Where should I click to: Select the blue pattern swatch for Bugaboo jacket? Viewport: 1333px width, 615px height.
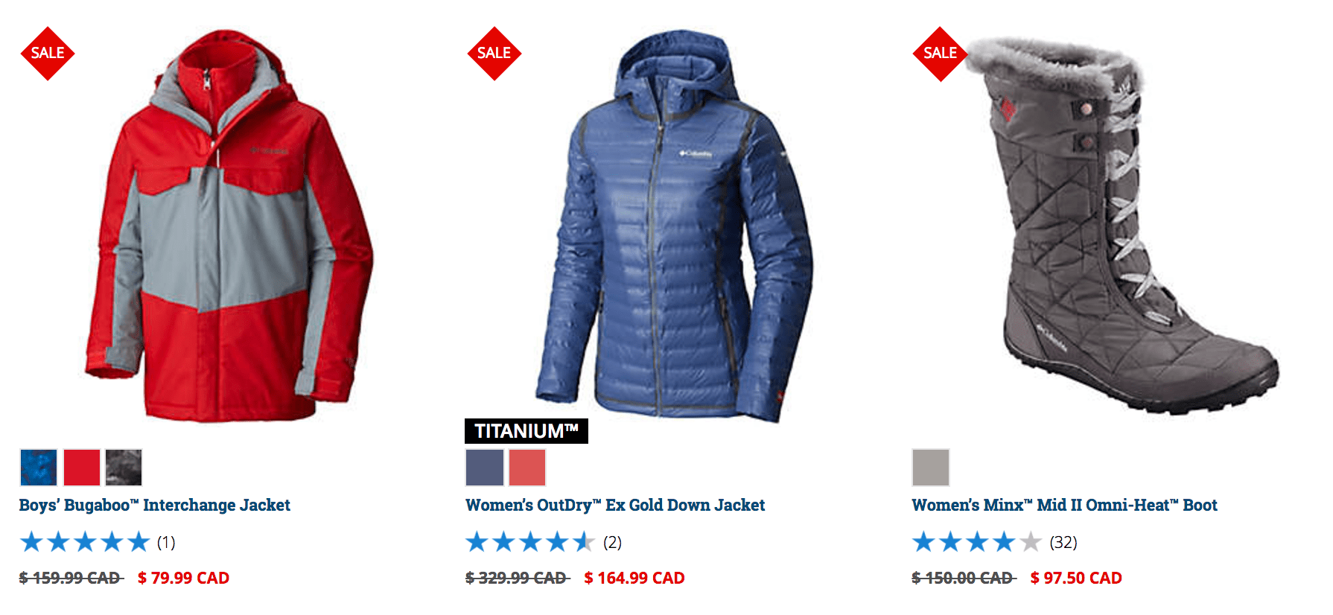pos(39,468)
